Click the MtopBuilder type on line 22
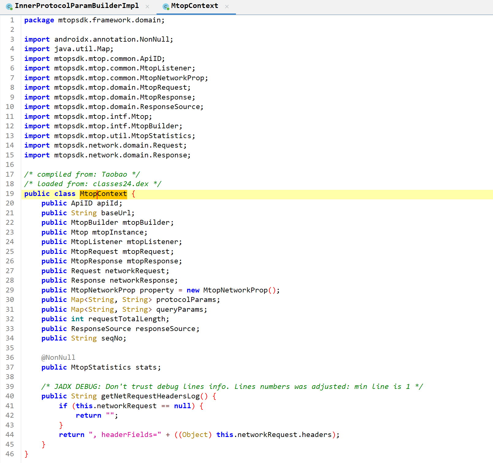This screenshot has width=493, height=463. 94,223
